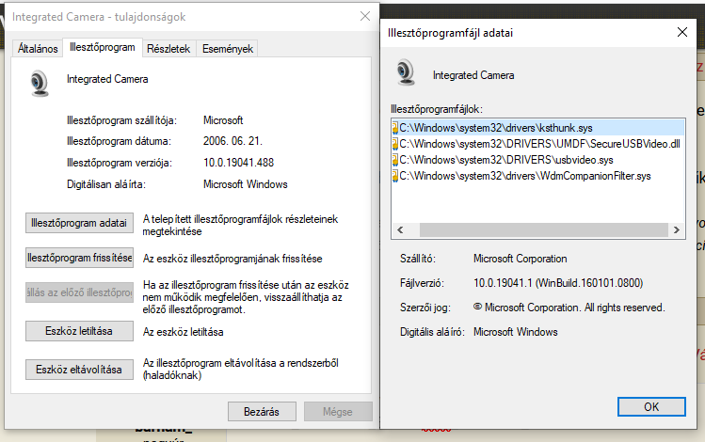The image size is (705, 442).
Task: Click the file version 10.0.19041.1 text
Action: tap(558, 283)
